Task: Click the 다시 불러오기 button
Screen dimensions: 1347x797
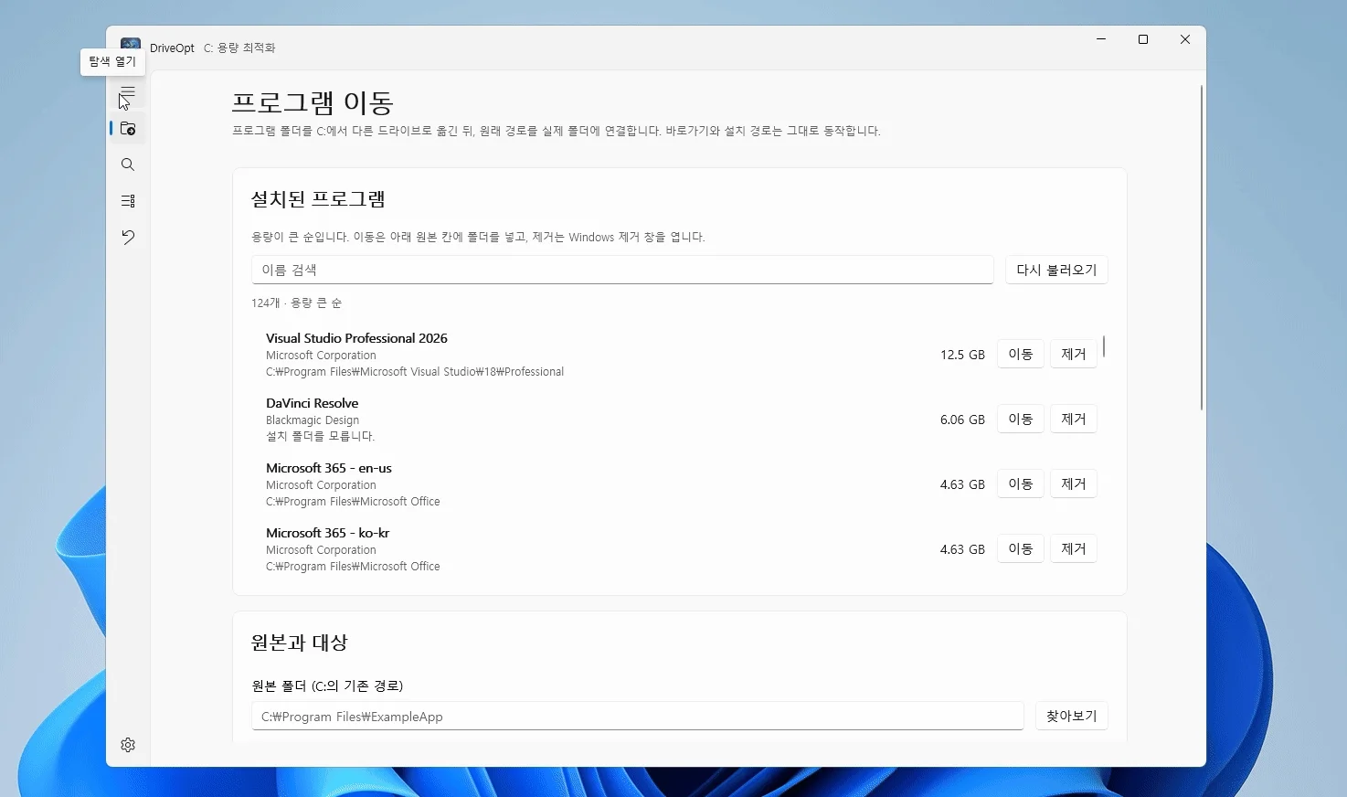Action: (x=1056, y=270)
